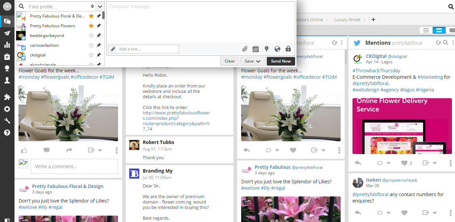Click the #ThrowbackThursday hashtag
455x222 pixels.
point(376,71)
